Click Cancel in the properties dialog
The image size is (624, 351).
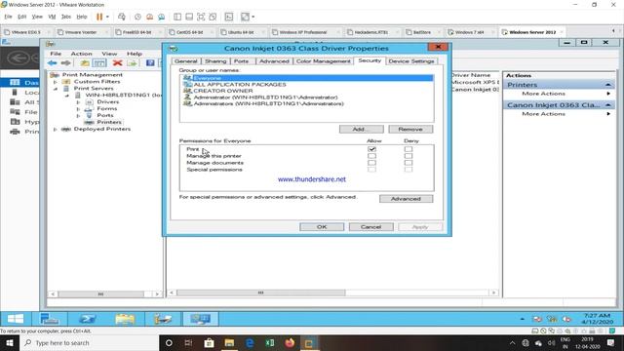pos(370,227)
